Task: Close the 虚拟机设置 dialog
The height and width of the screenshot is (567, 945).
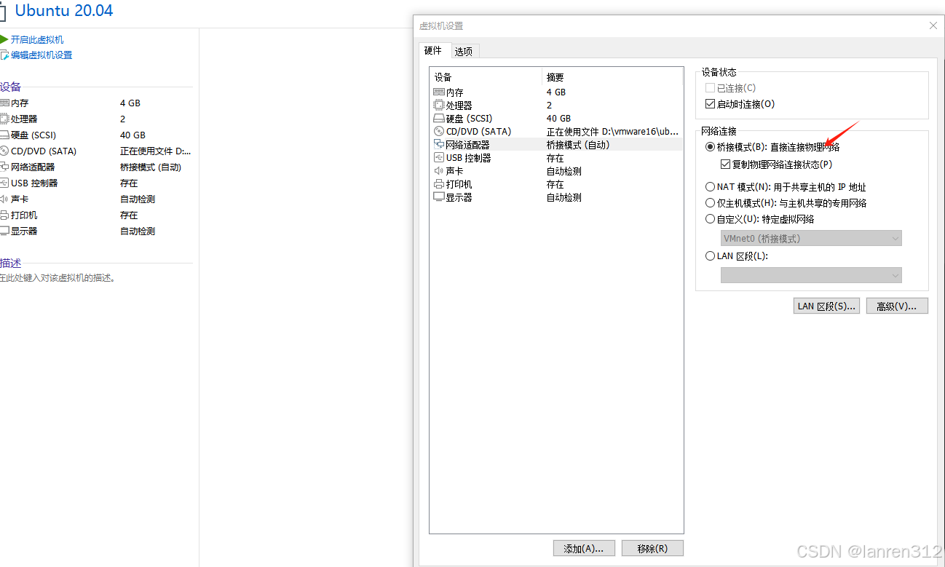Action: (x=933, y=25)
